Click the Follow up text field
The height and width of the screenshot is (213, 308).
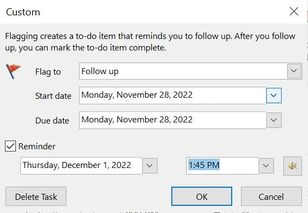coord(183,71)
